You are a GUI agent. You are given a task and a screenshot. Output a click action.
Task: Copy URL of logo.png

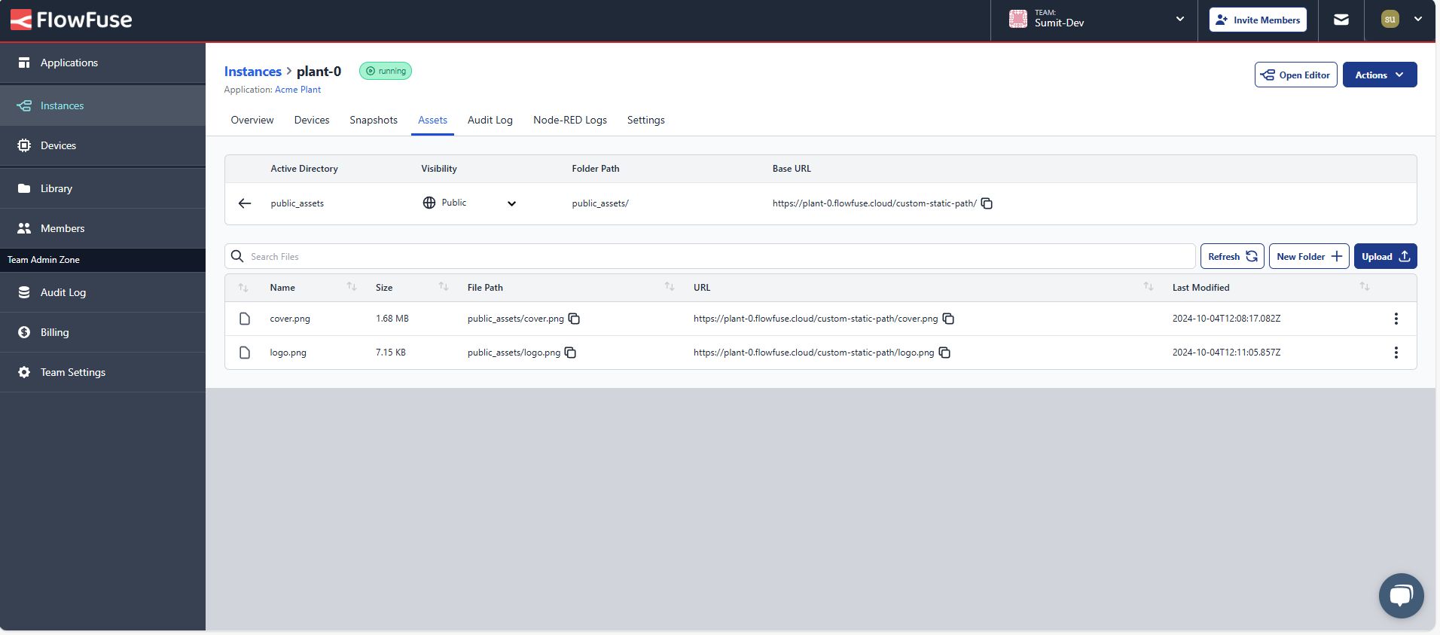(x=944, y=353)
